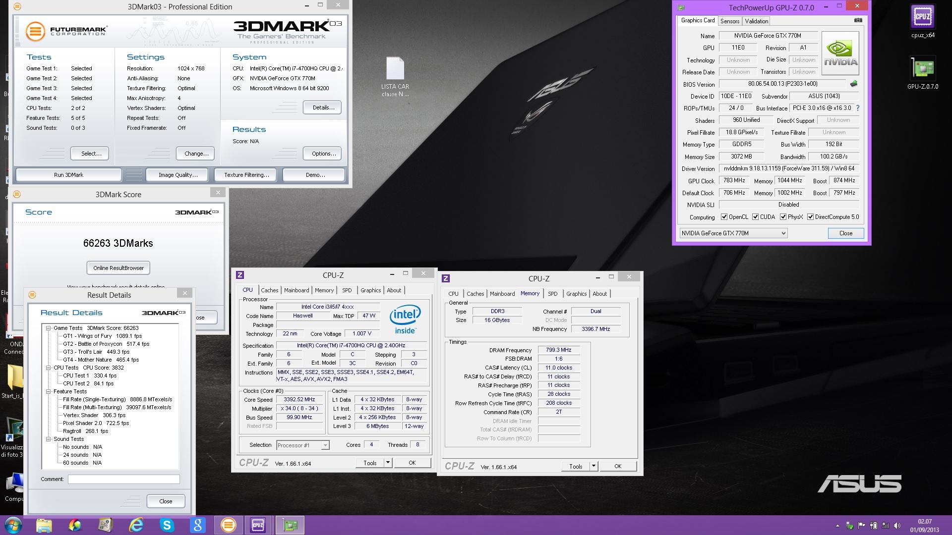Switch to the CPU-Z taskbar button
Image resolution: width=952 pixels, height=535 pixels.
258,525
